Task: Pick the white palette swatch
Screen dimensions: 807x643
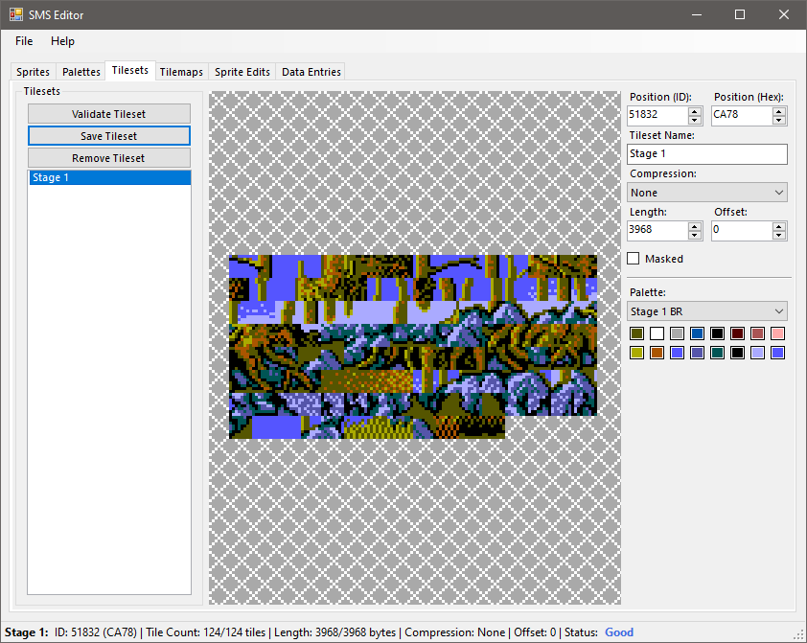Action: point(657,333)
